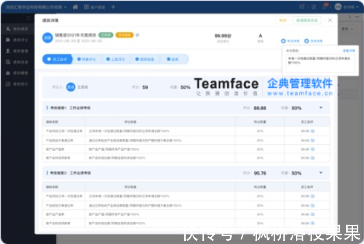Open the notification bell with red badge
This screenshot has height=244, width=364.
coord(325,6)
